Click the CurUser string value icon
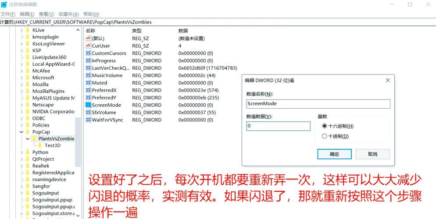 88,46
